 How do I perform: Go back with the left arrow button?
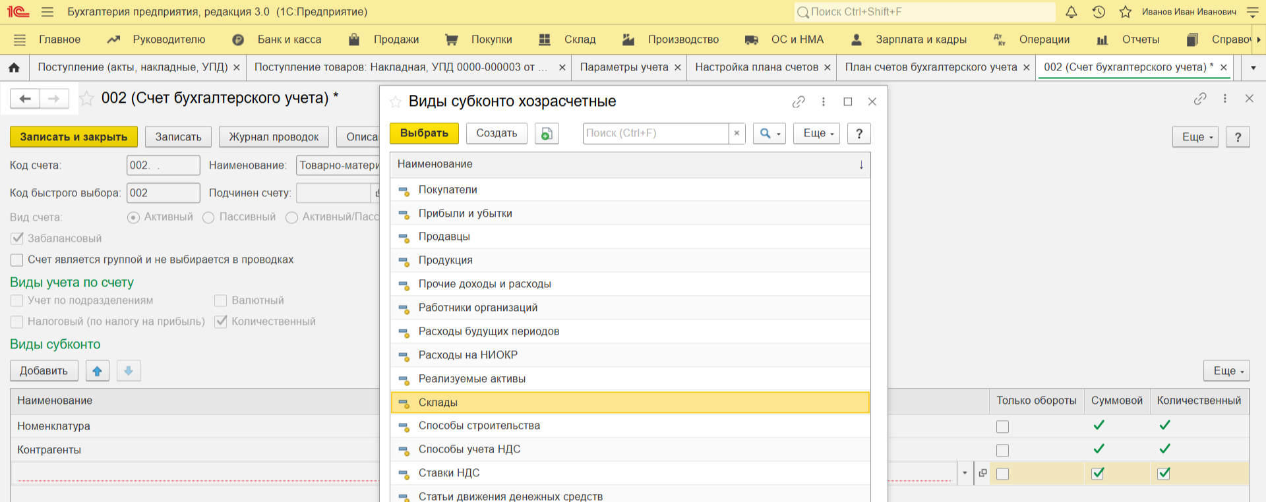pyautogui.click(x=25, y=99)
